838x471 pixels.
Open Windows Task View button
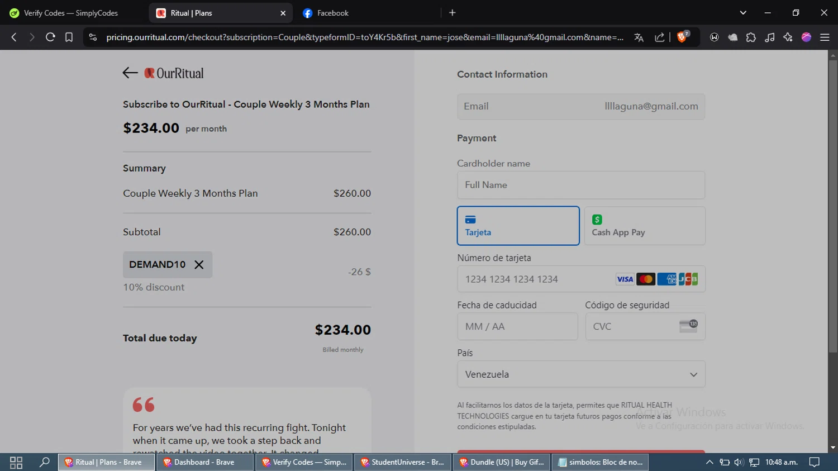coord(16,462)
